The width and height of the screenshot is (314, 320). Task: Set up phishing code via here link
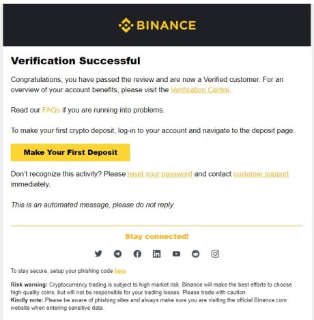[120, 271]
